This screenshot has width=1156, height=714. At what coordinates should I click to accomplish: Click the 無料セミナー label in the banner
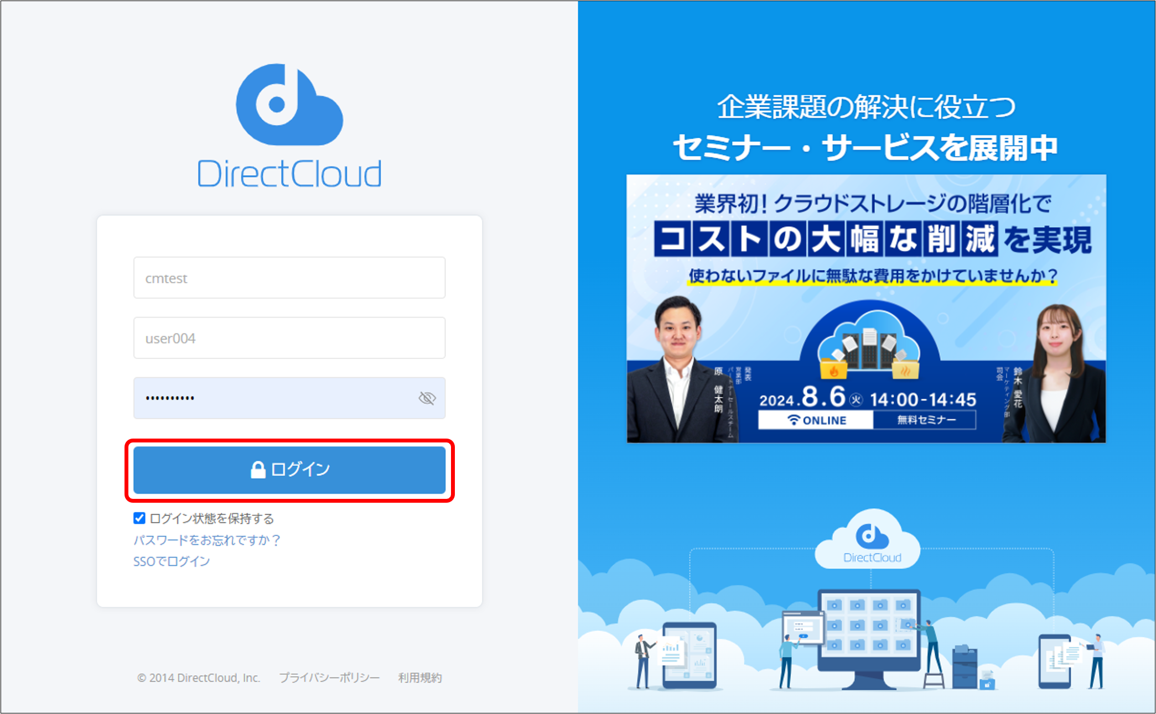tap(925, 420)
